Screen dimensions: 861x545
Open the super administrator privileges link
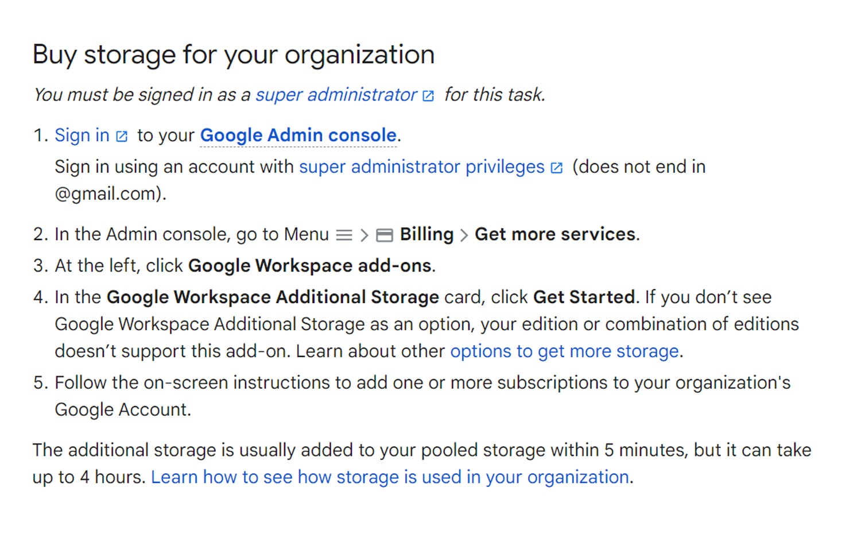[422, 167]
